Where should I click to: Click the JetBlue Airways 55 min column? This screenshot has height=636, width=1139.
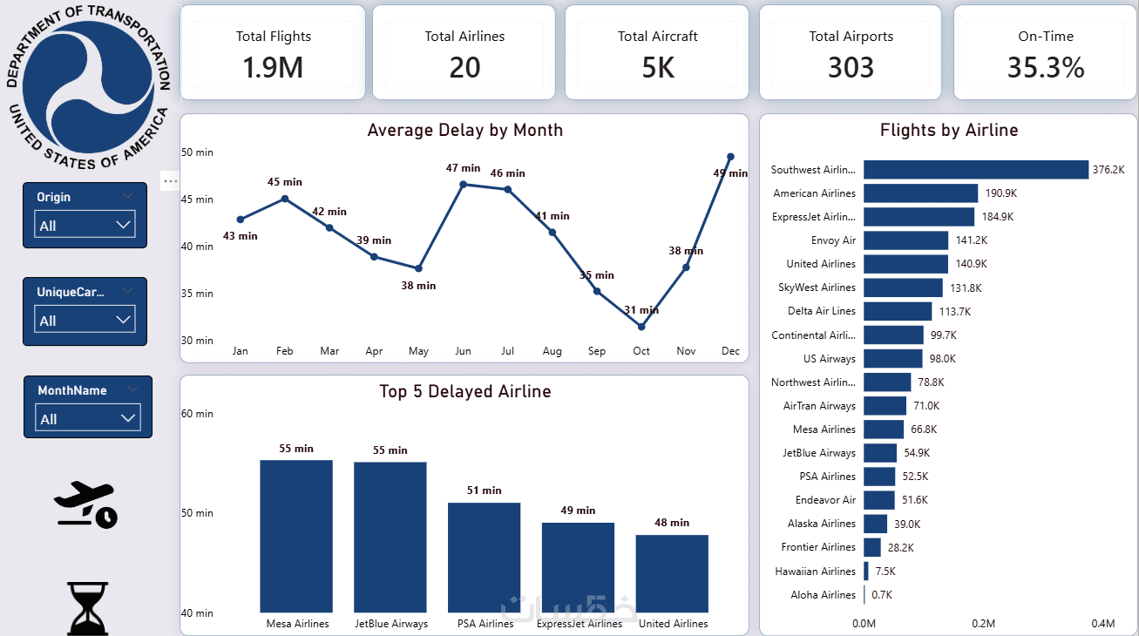(x=390, y=537)
